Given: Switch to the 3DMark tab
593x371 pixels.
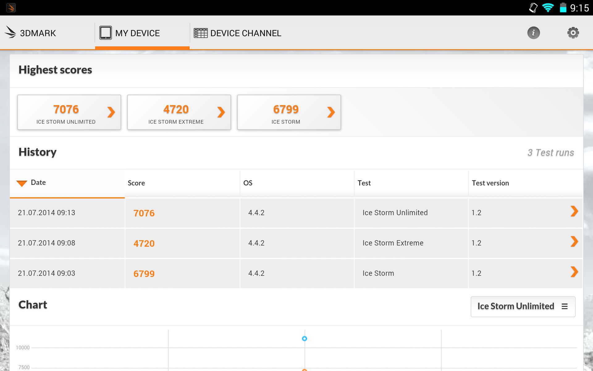Looking at the screenshot, I should tap(38, 33).
